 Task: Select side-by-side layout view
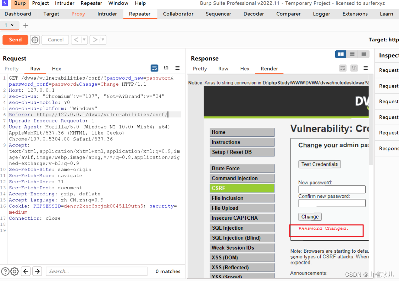coord(341,54)
